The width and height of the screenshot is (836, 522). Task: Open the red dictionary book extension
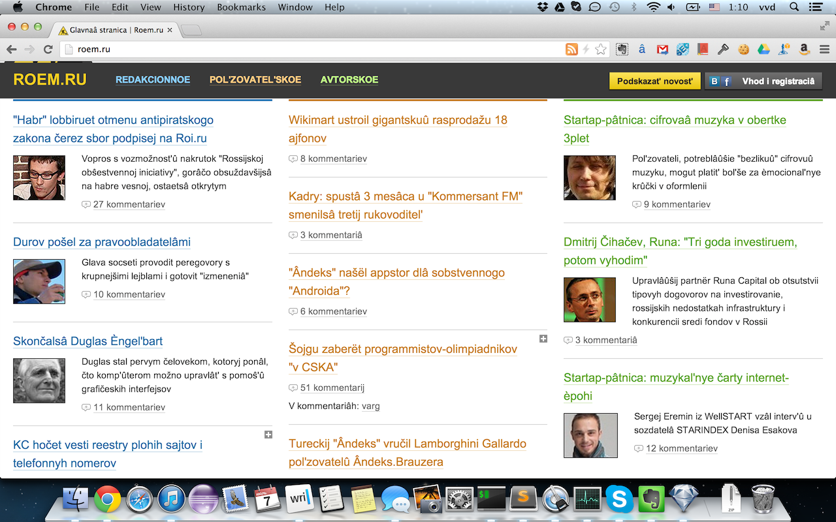click(x=703, y=49)
